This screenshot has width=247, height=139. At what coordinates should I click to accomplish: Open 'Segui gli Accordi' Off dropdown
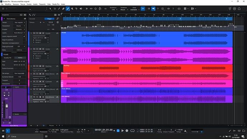click(x=20, y=47)
